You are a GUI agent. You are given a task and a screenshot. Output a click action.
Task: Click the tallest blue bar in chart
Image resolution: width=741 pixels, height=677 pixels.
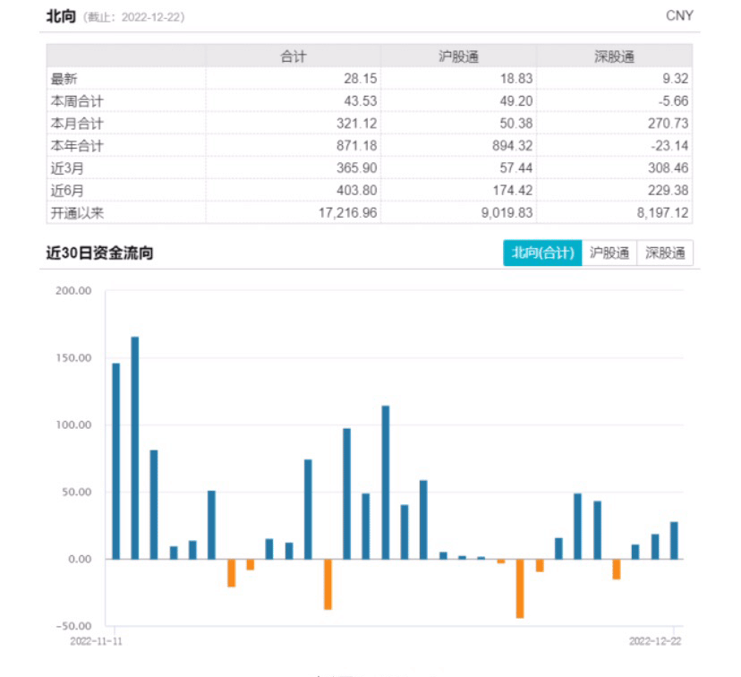(x=135, y=448)
